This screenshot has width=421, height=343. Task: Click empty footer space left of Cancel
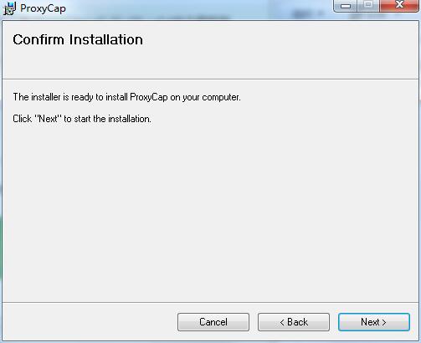pos(90,322)
